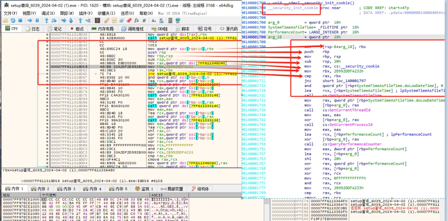This screenshot has height=221, width=448.
Task: Open the 调试(D) menu
Action: click(x=48, y=14)
